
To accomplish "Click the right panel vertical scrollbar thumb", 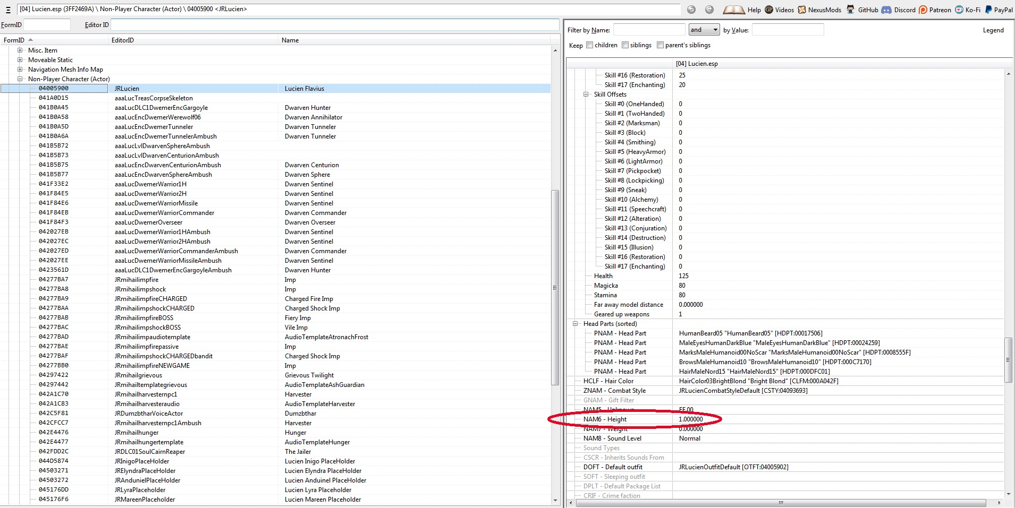I will 1008,359.
